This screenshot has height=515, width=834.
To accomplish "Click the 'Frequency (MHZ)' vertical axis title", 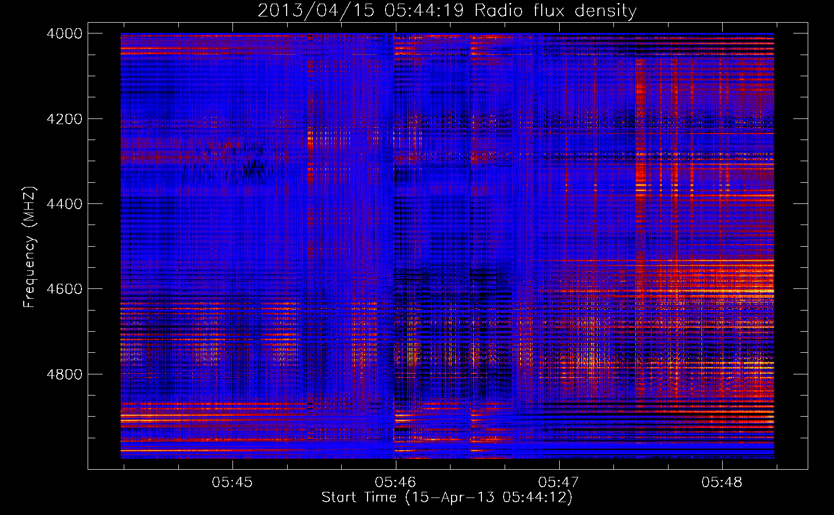I will [30, 247].
